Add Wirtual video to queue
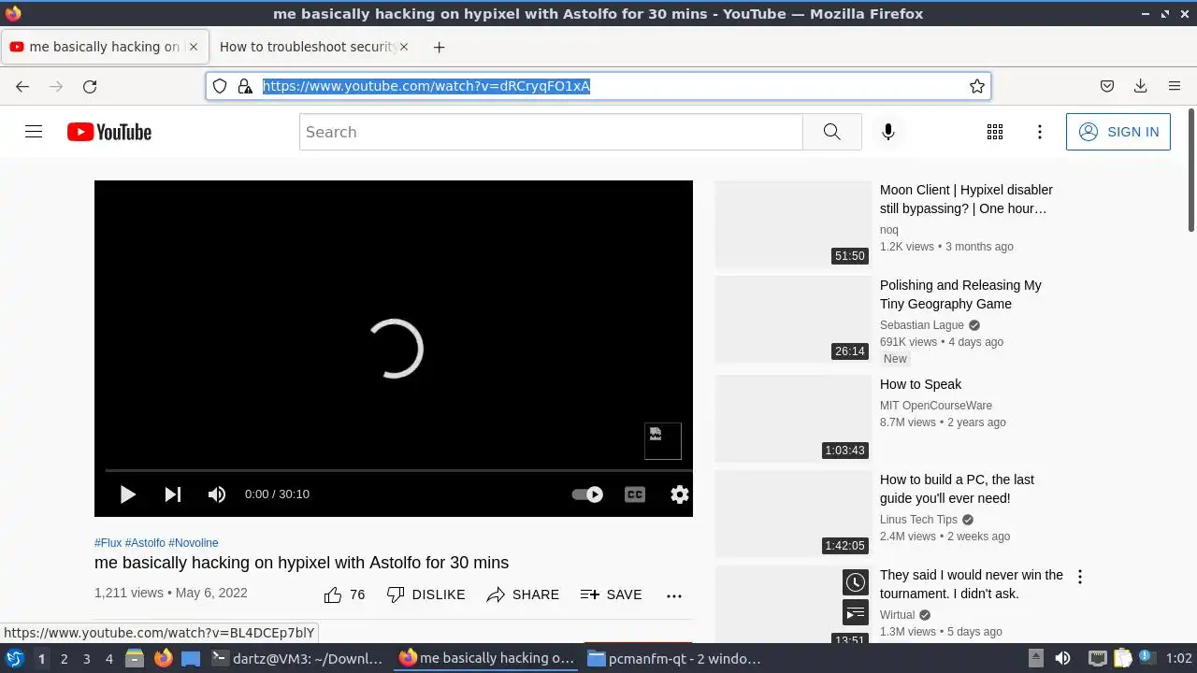This screenshot has width=1197, height=673. (x=856, y=613)
